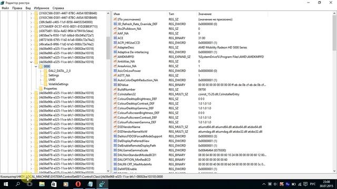
Task: Select the AutoColorDepthReduction_NA value name
Action: pyautogui.click(x=137, y=80)
